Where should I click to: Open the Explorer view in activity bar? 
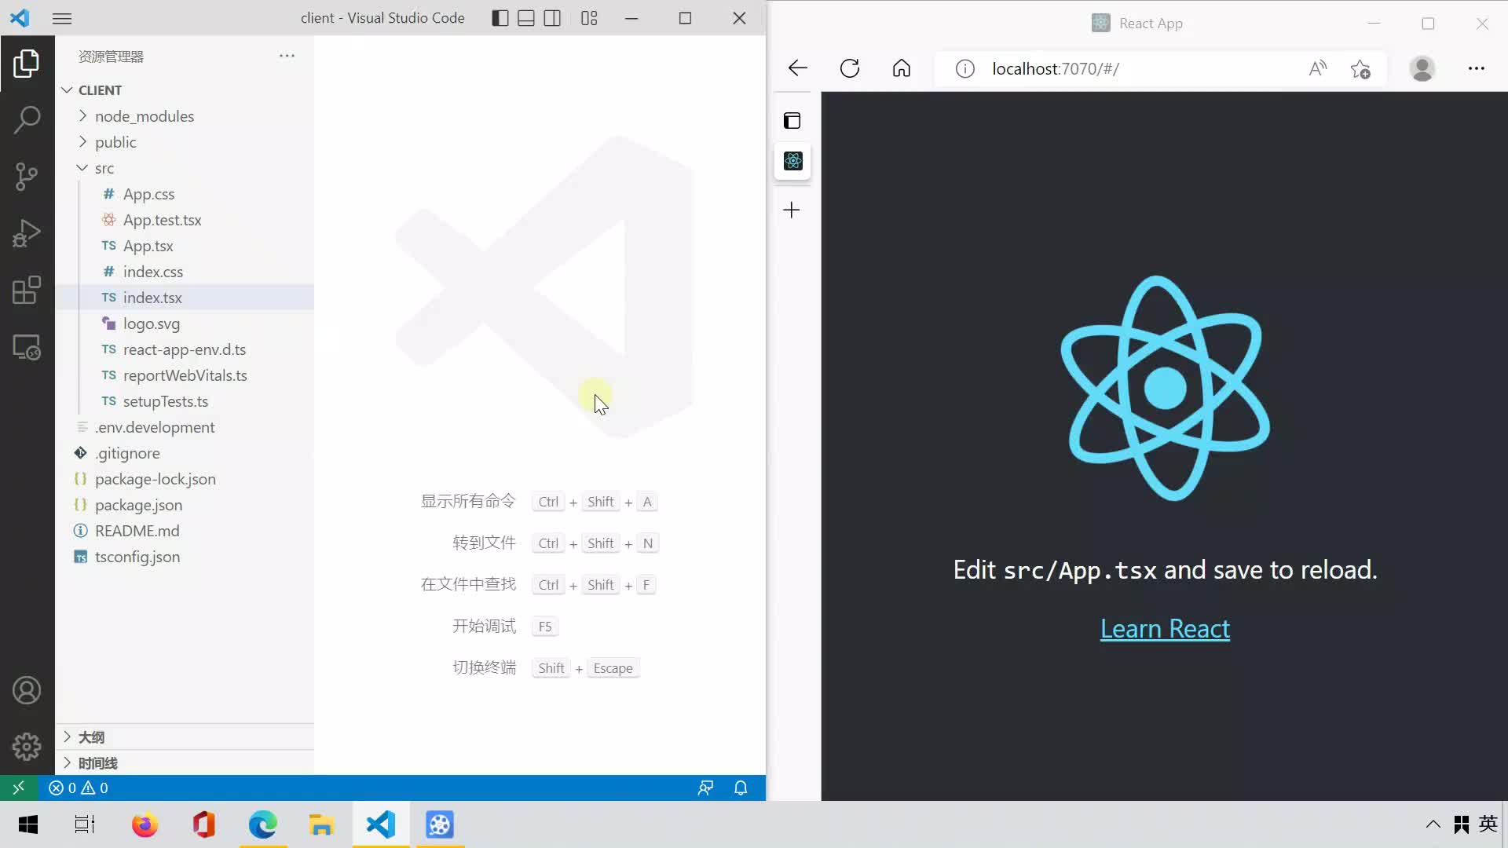27,64
